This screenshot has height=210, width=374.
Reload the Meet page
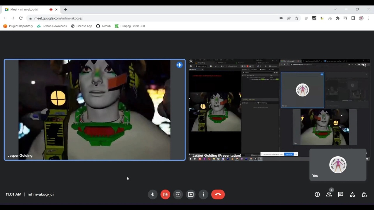[x=21, y=18]
